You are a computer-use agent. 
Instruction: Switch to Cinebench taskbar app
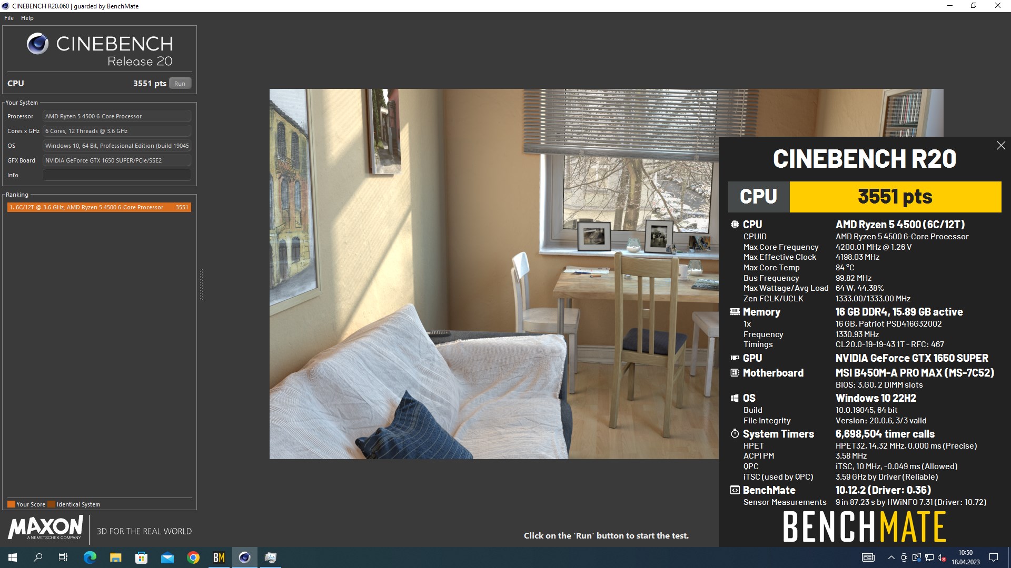tap(245, 557)
